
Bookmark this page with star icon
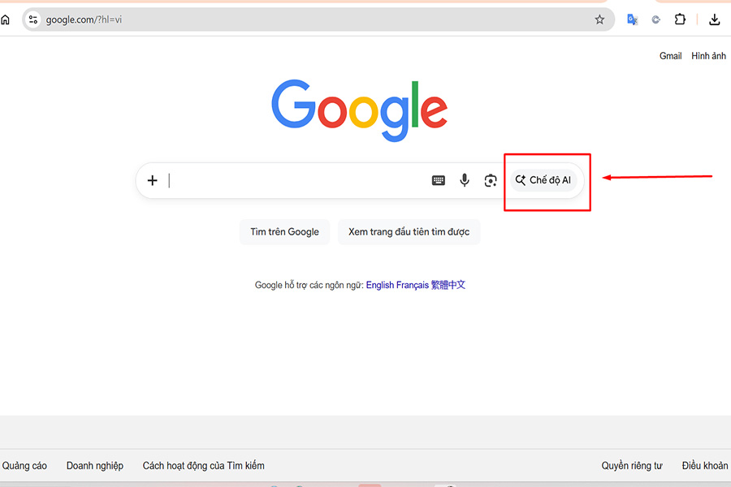coord(599,19)
